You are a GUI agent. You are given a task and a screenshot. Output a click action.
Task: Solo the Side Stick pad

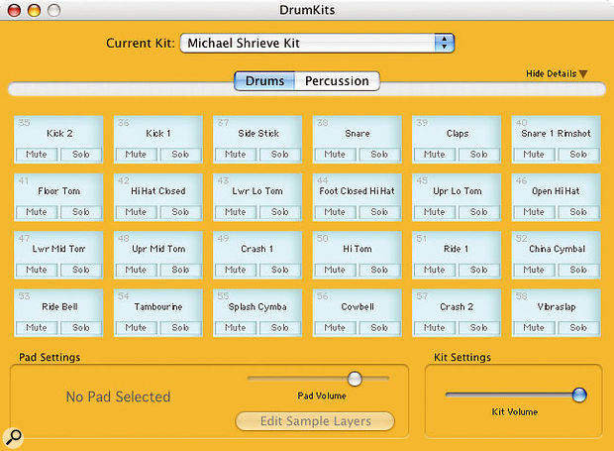point(280,155)
